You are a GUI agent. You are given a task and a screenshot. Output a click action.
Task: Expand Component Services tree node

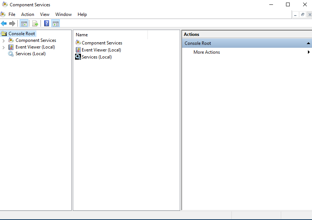(4, 41)
